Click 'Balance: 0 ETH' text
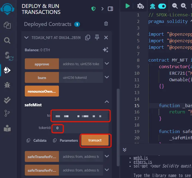192x178 pixels. [37, 50]
